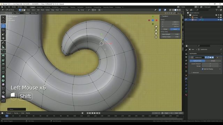
Task: Open the Modifiers wrench properties tab
Action: click(x=186, y=78)
